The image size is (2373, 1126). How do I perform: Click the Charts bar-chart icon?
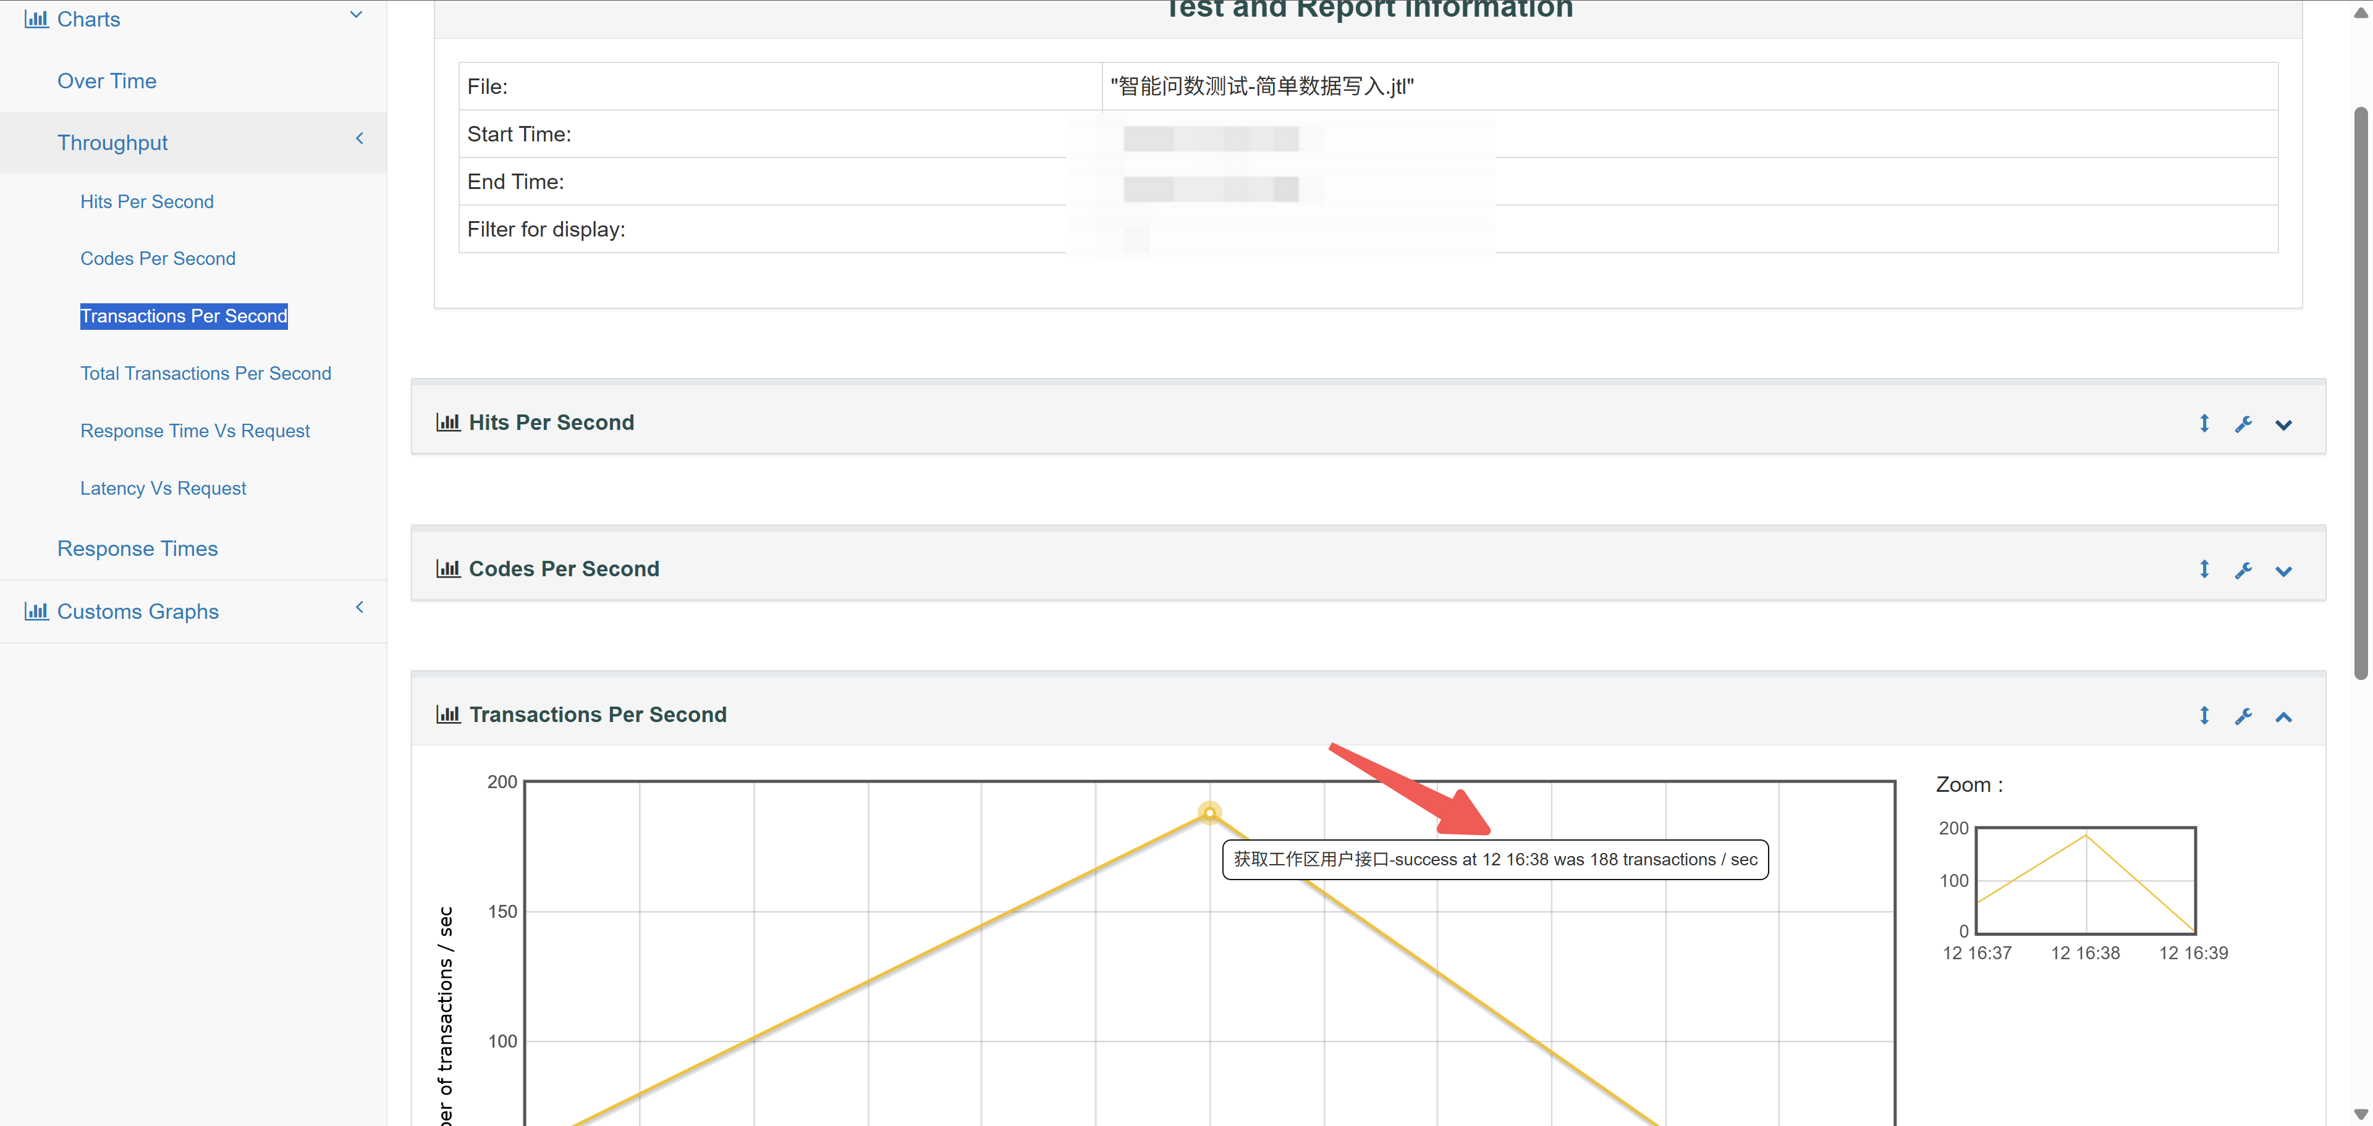pyautogui.click(x=36, y=19)
